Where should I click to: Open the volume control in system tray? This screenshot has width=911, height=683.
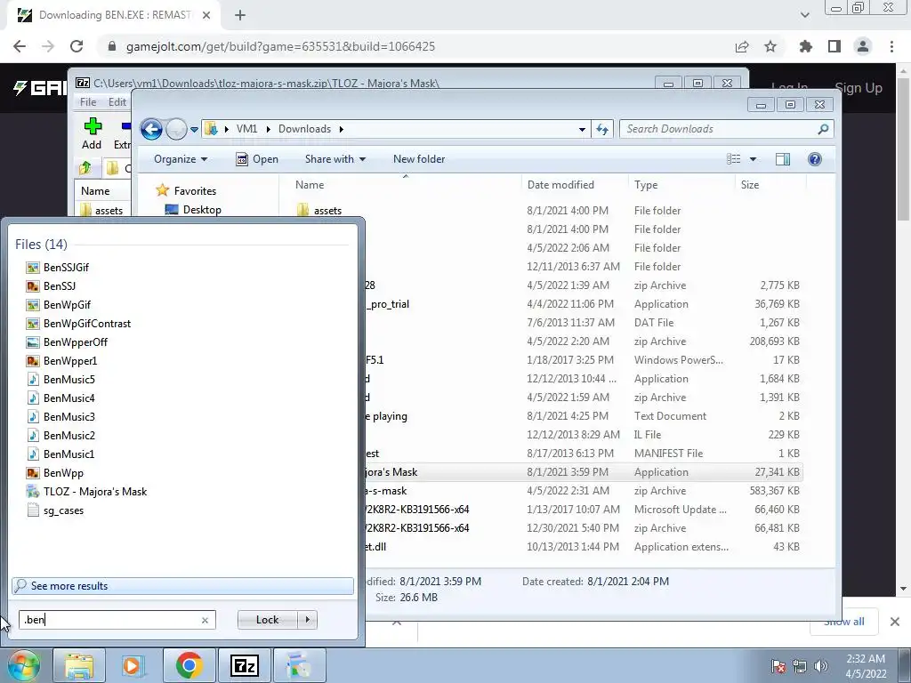[821, 666]
